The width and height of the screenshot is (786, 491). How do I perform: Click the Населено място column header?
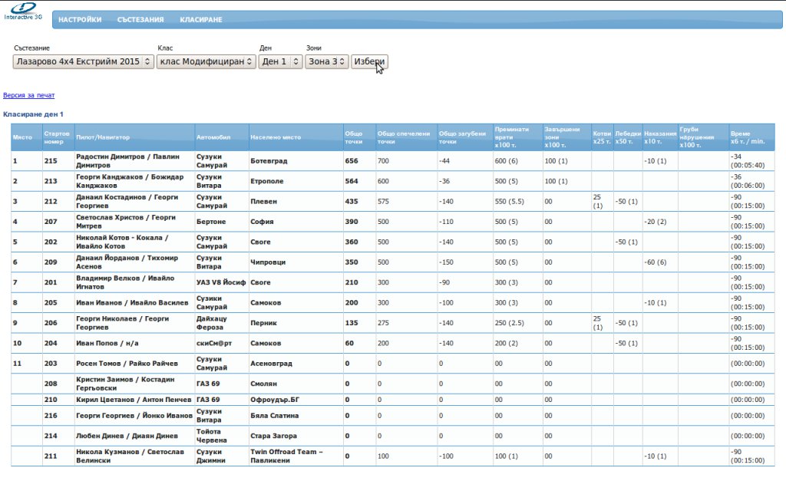pos(276,137)
